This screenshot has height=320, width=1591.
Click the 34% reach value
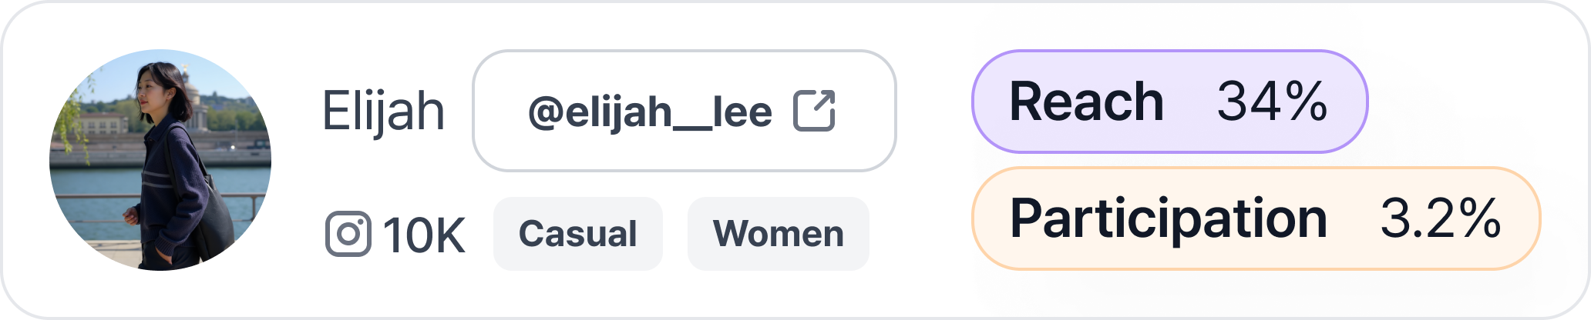tap(1272, 102)
